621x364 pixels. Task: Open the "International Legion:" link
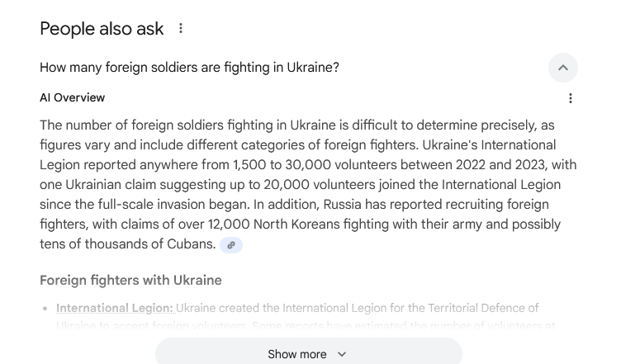point(115,308)
